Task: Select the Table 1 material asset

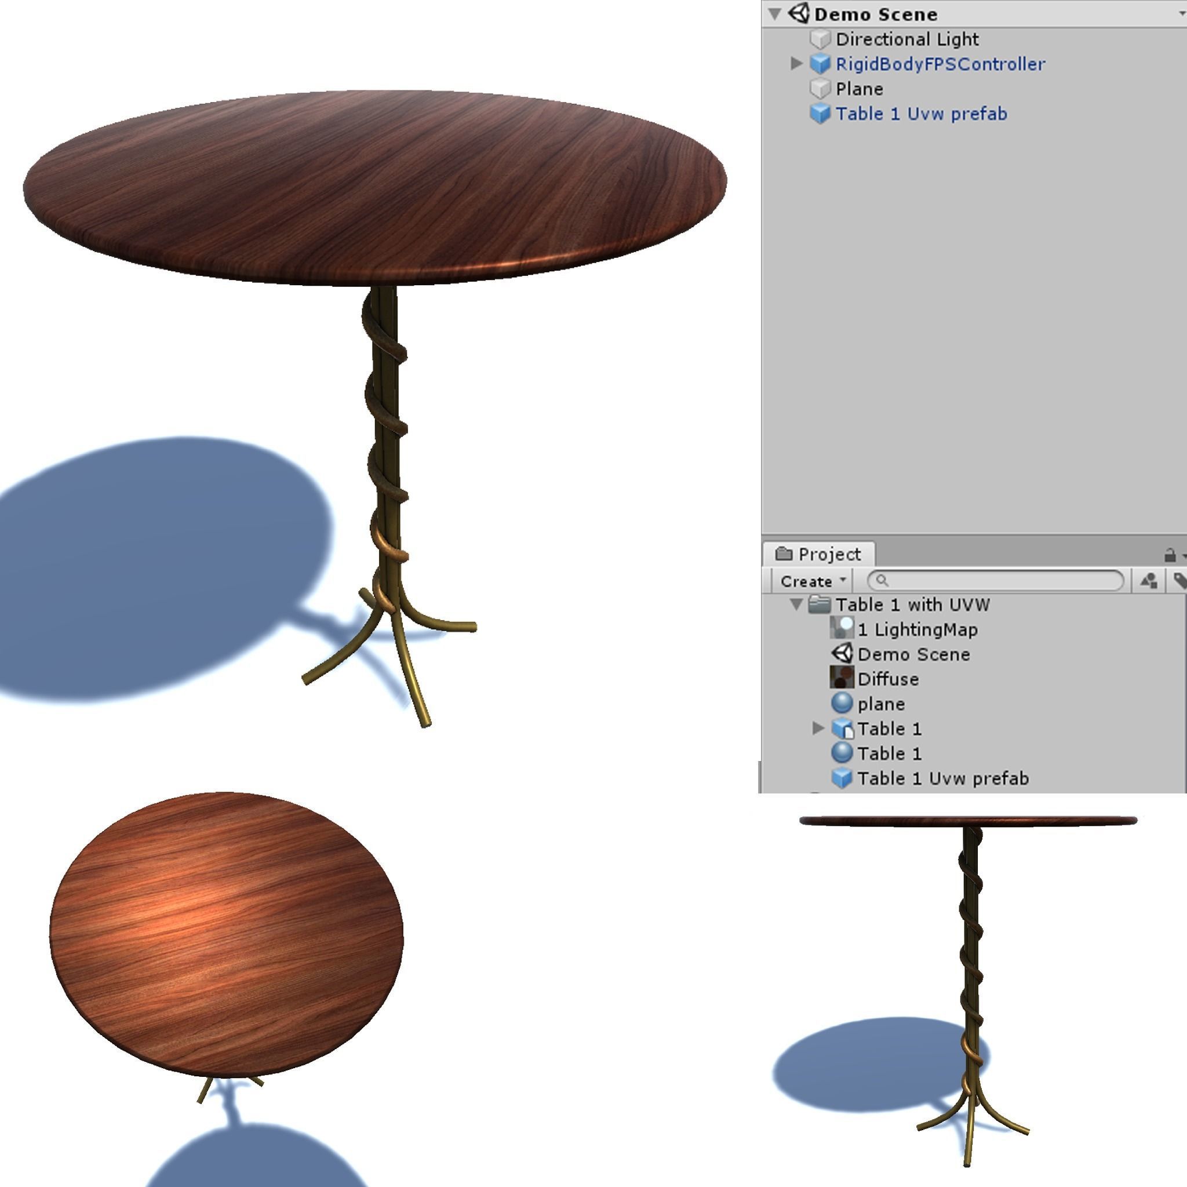Action: (x=890, y=754)
